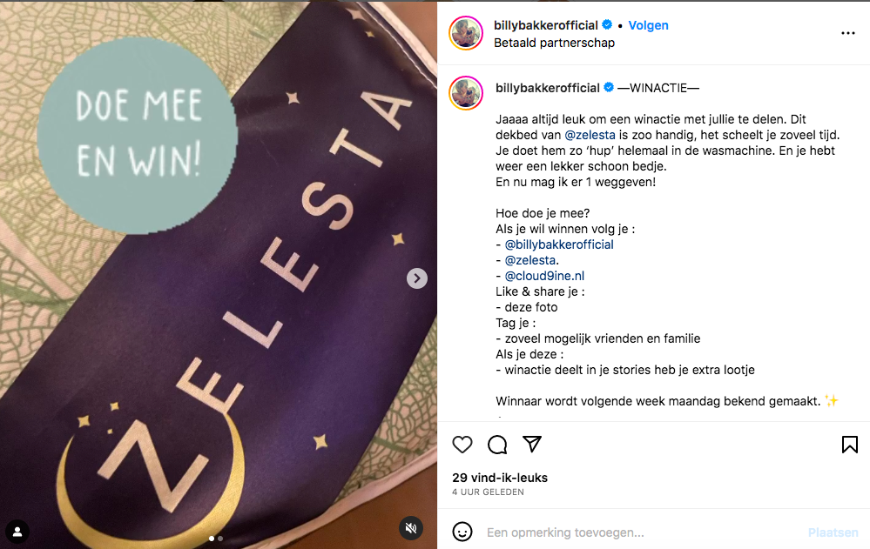Open @billybakkerofficial link in the follow list
Image resolution: width=870 pixels, height=549 pixels.
click(559, 244)
